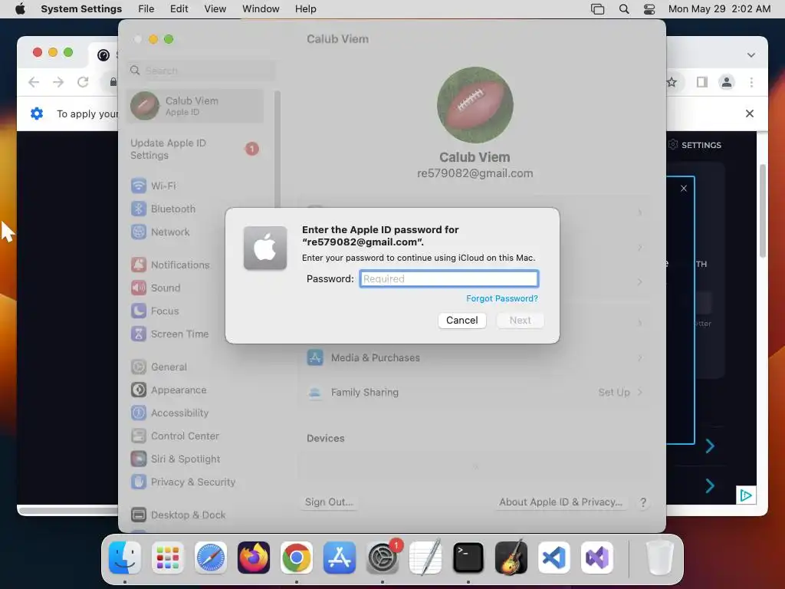785x589 pixels.
Task: Open Terminal from the Dock
Action: 468,558
